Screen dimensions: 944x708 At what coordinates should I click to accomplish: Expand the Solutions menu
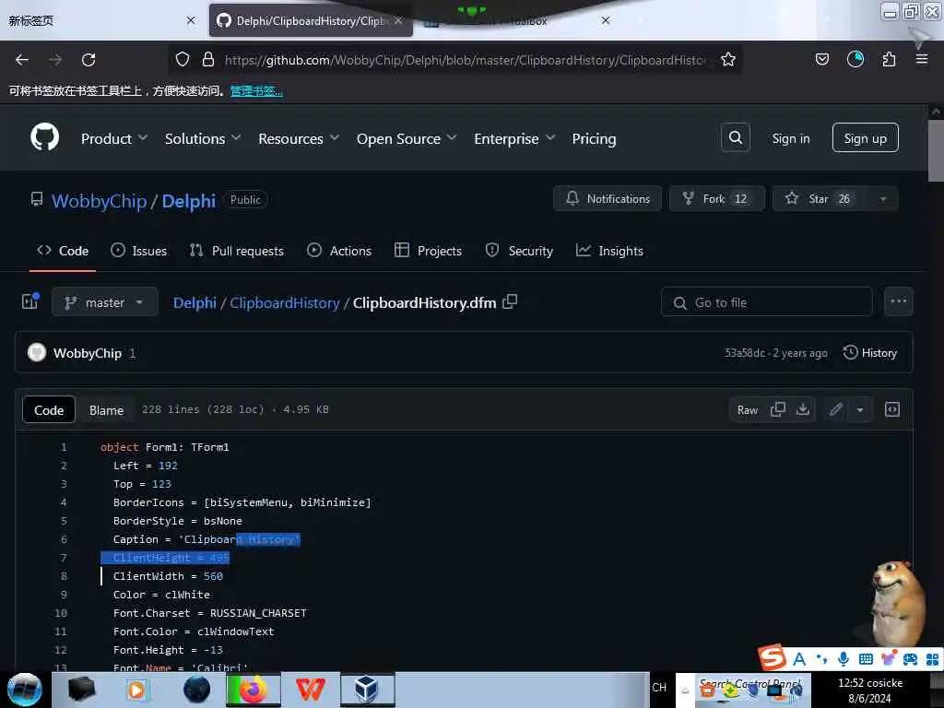[x=203, y=138]
